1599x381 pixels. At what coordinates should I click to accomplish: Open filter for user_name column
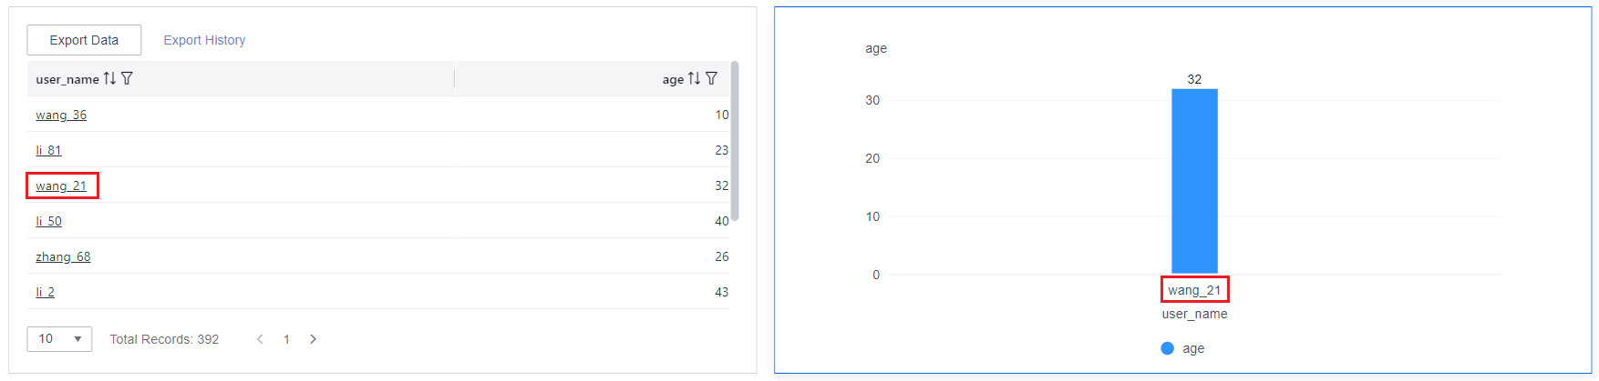(127, 79)
